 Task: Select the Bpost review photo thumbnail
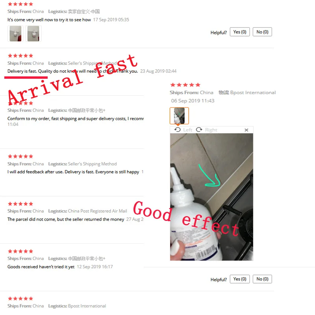click(179, 116)
